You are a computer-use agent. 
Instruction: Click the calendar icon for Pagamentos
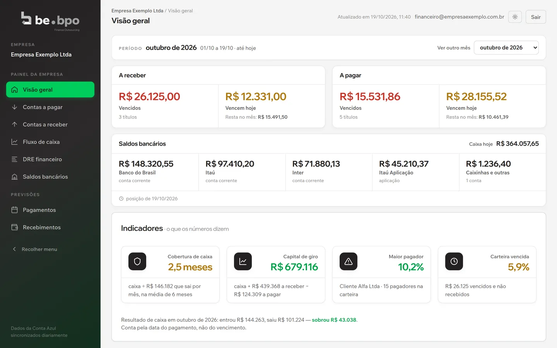[15, 210]
